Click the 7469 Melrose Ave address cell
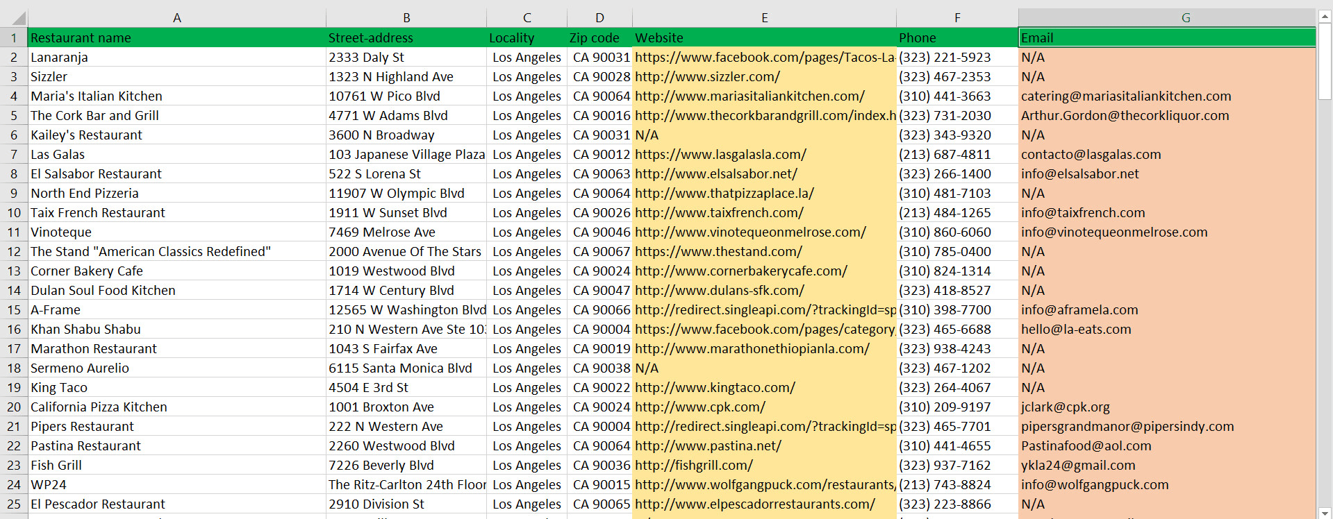Screen dimensions: 1333x519 pyautogui.click(x=406, y=232)
